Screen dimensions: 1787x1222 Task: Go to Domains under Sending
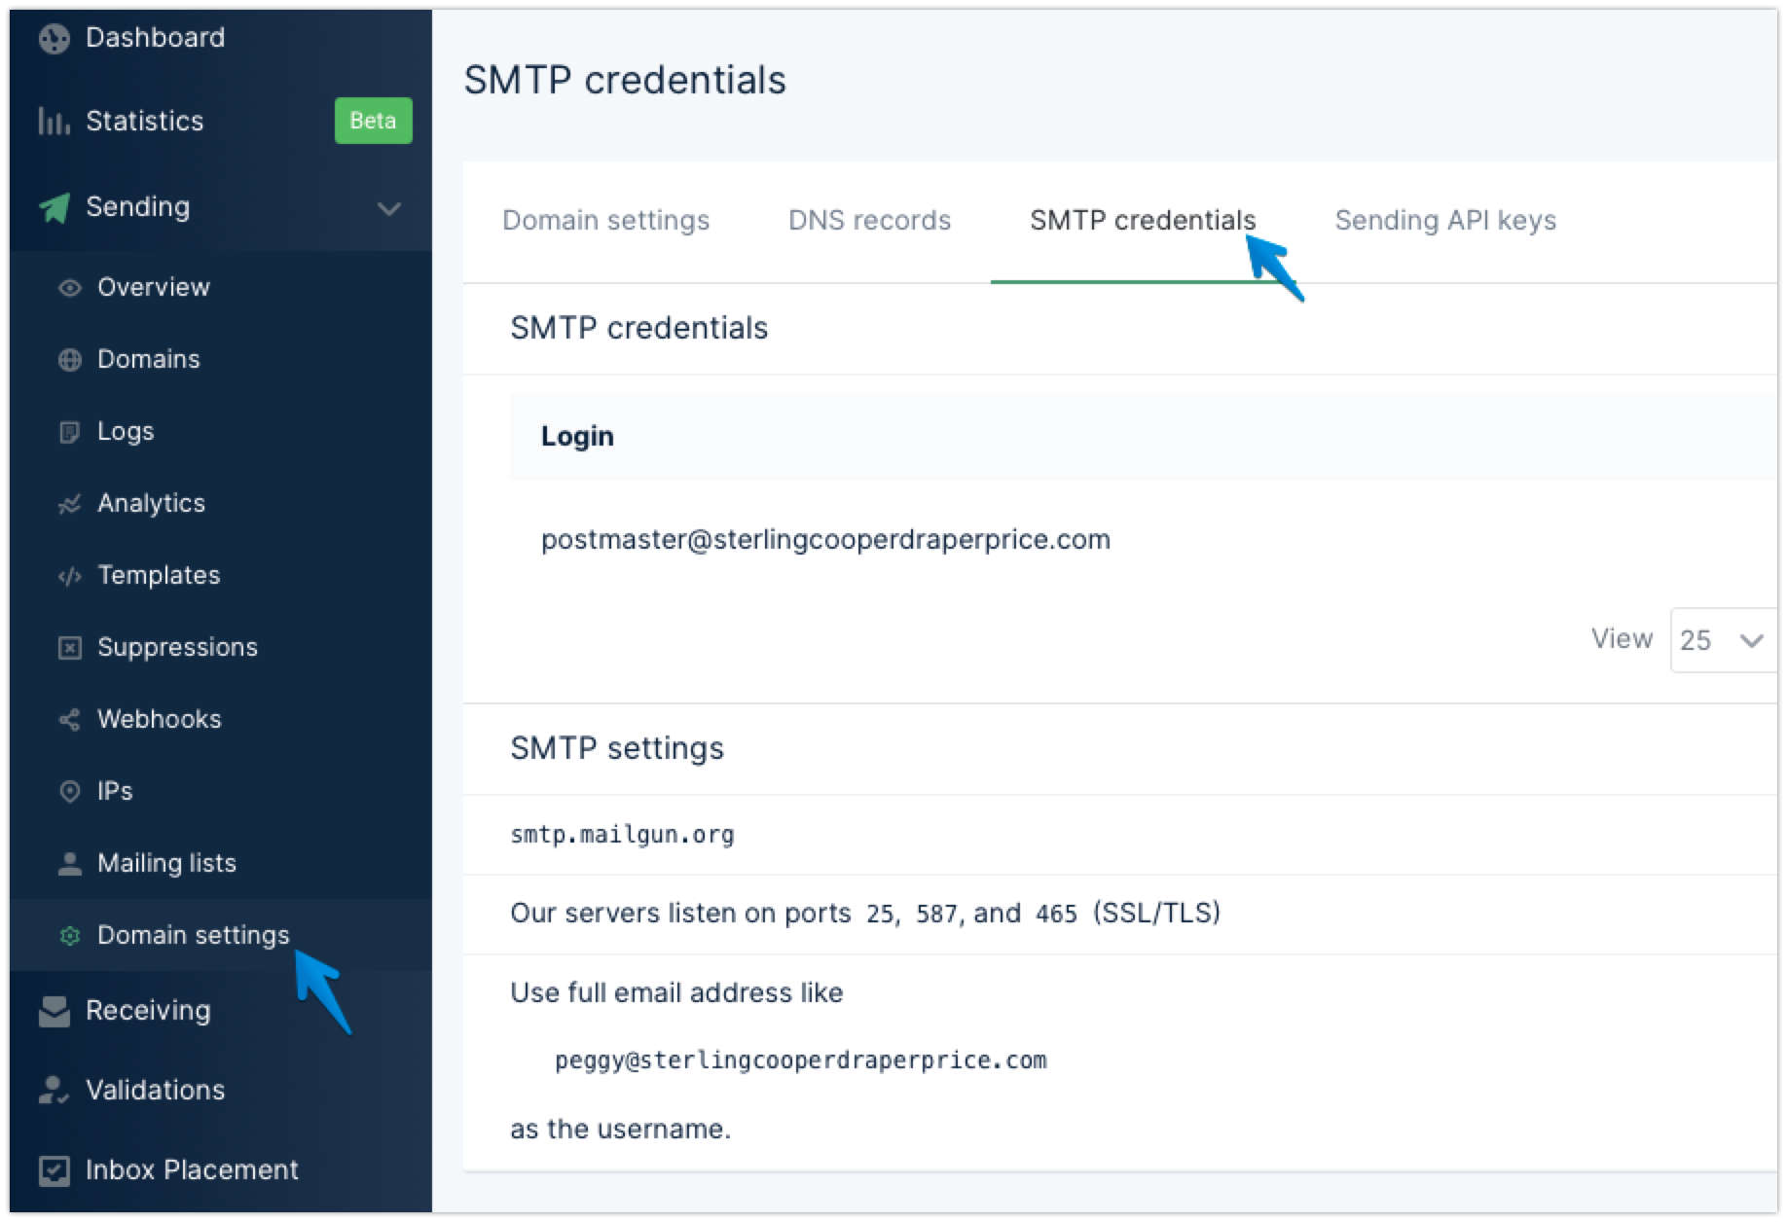pos(149,360)
